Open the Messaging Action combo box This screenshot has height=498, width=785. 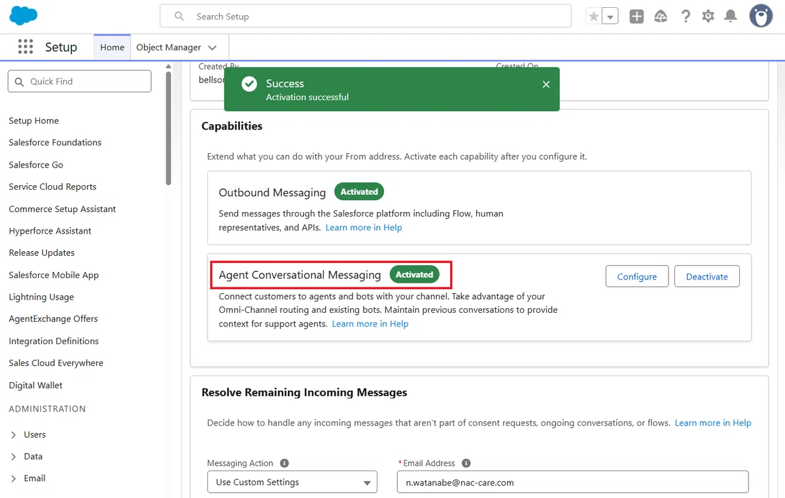[292, 482]
